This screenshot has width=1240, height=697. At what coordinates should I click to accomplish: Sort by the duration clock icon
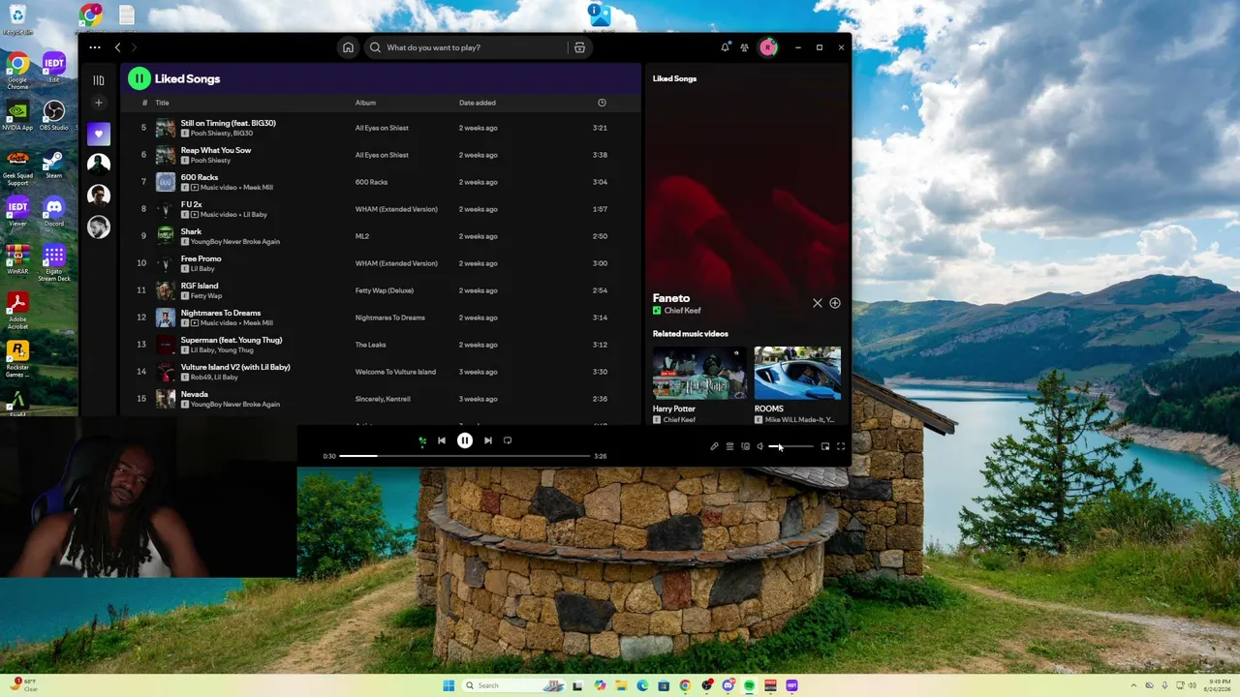coord(602,103)
